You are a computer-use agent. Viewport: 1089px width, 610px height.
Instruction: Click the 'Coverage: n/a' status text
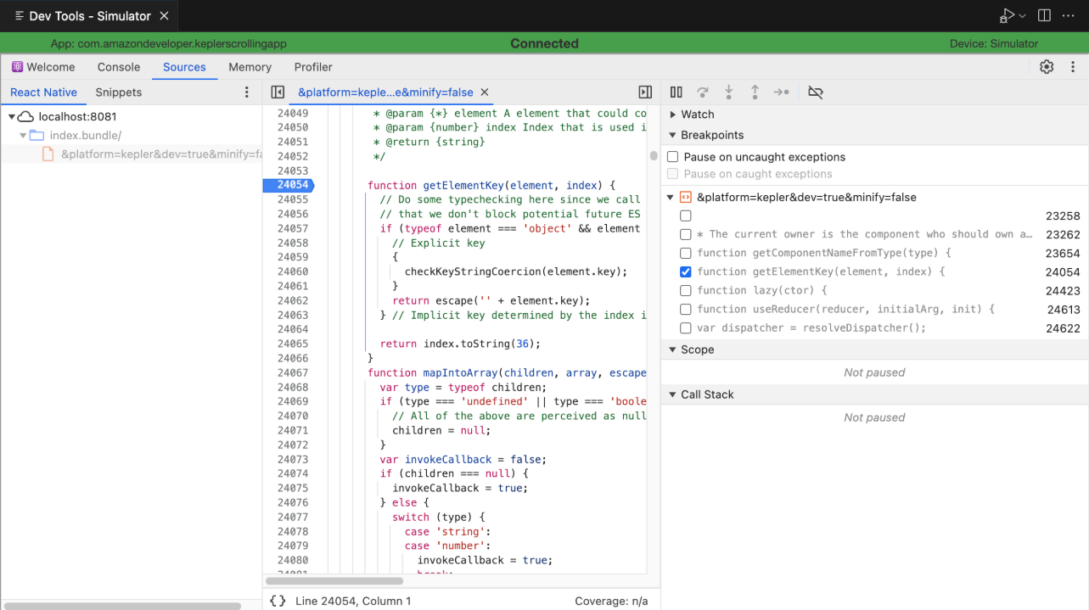pos(611,601)
